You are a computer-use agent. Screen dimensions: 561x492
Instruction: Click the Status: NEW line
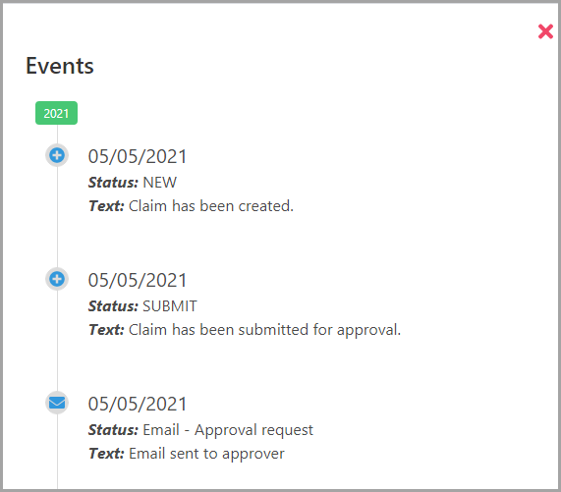(133, 183)
